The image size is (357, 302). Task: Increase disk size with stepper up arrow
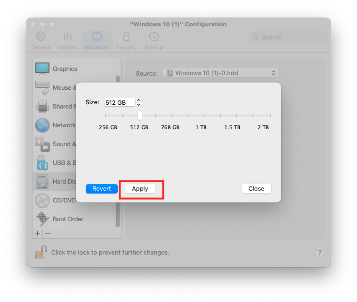(x=139, y=100)
